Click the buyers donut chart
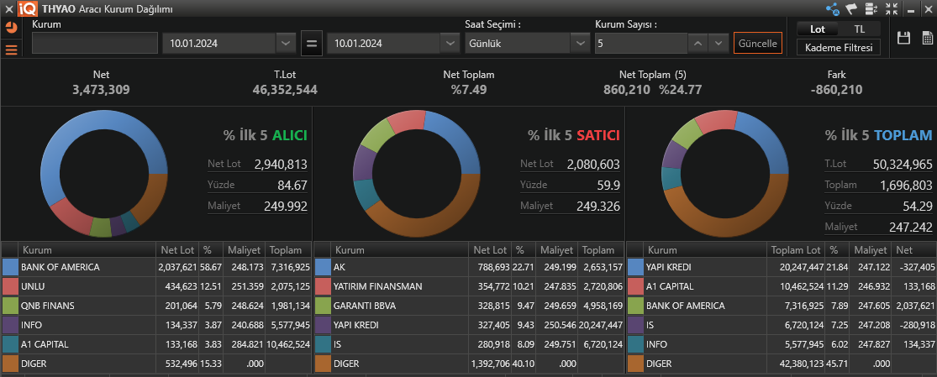The image size is (937, 377). 104,174
